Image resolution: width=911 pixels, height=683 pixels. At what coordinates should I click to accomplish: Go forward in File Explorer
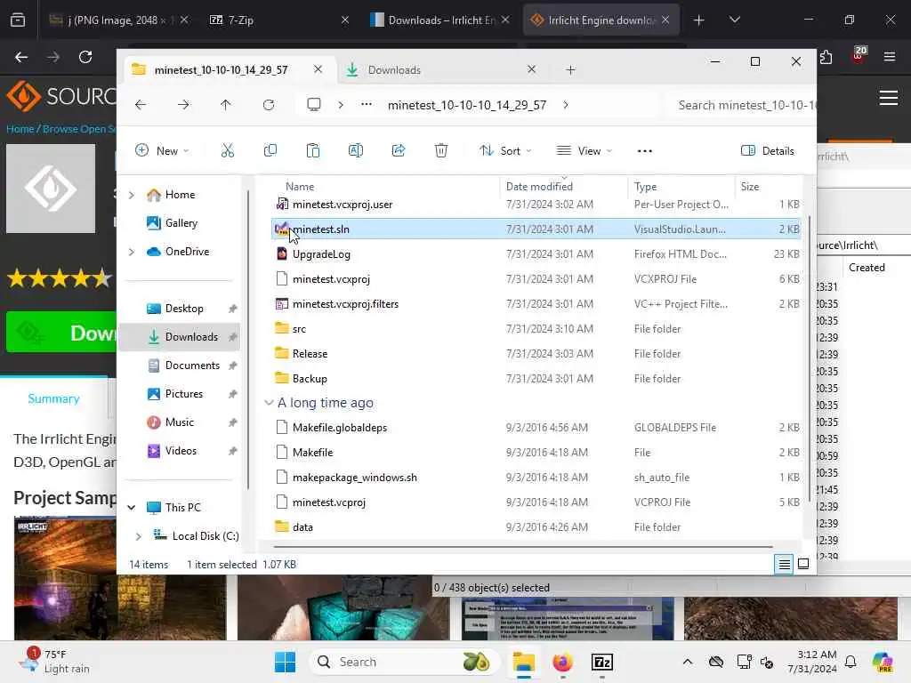[x=183, y=105]
